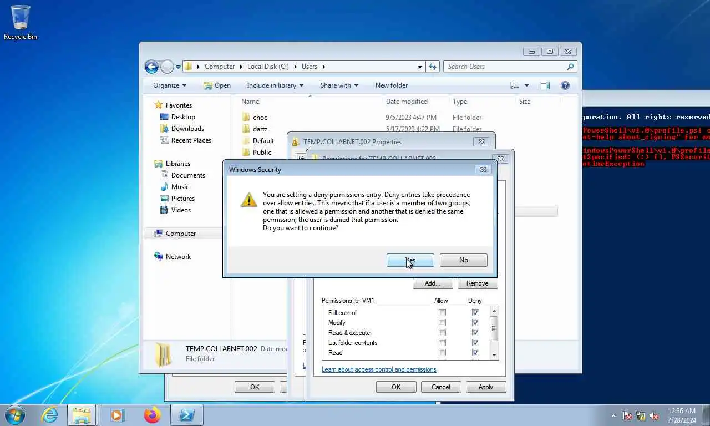Change view with the view icon

[x=515, y=85]
